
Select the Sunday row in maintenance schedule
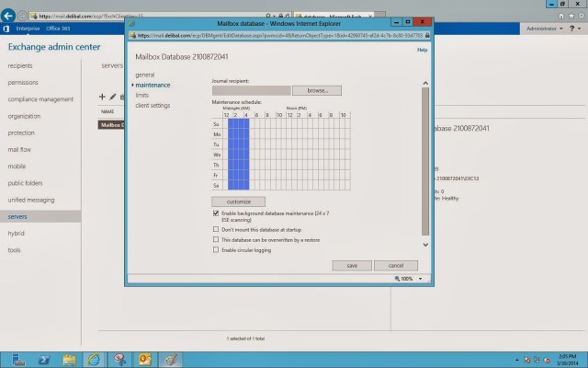[217, 122]
